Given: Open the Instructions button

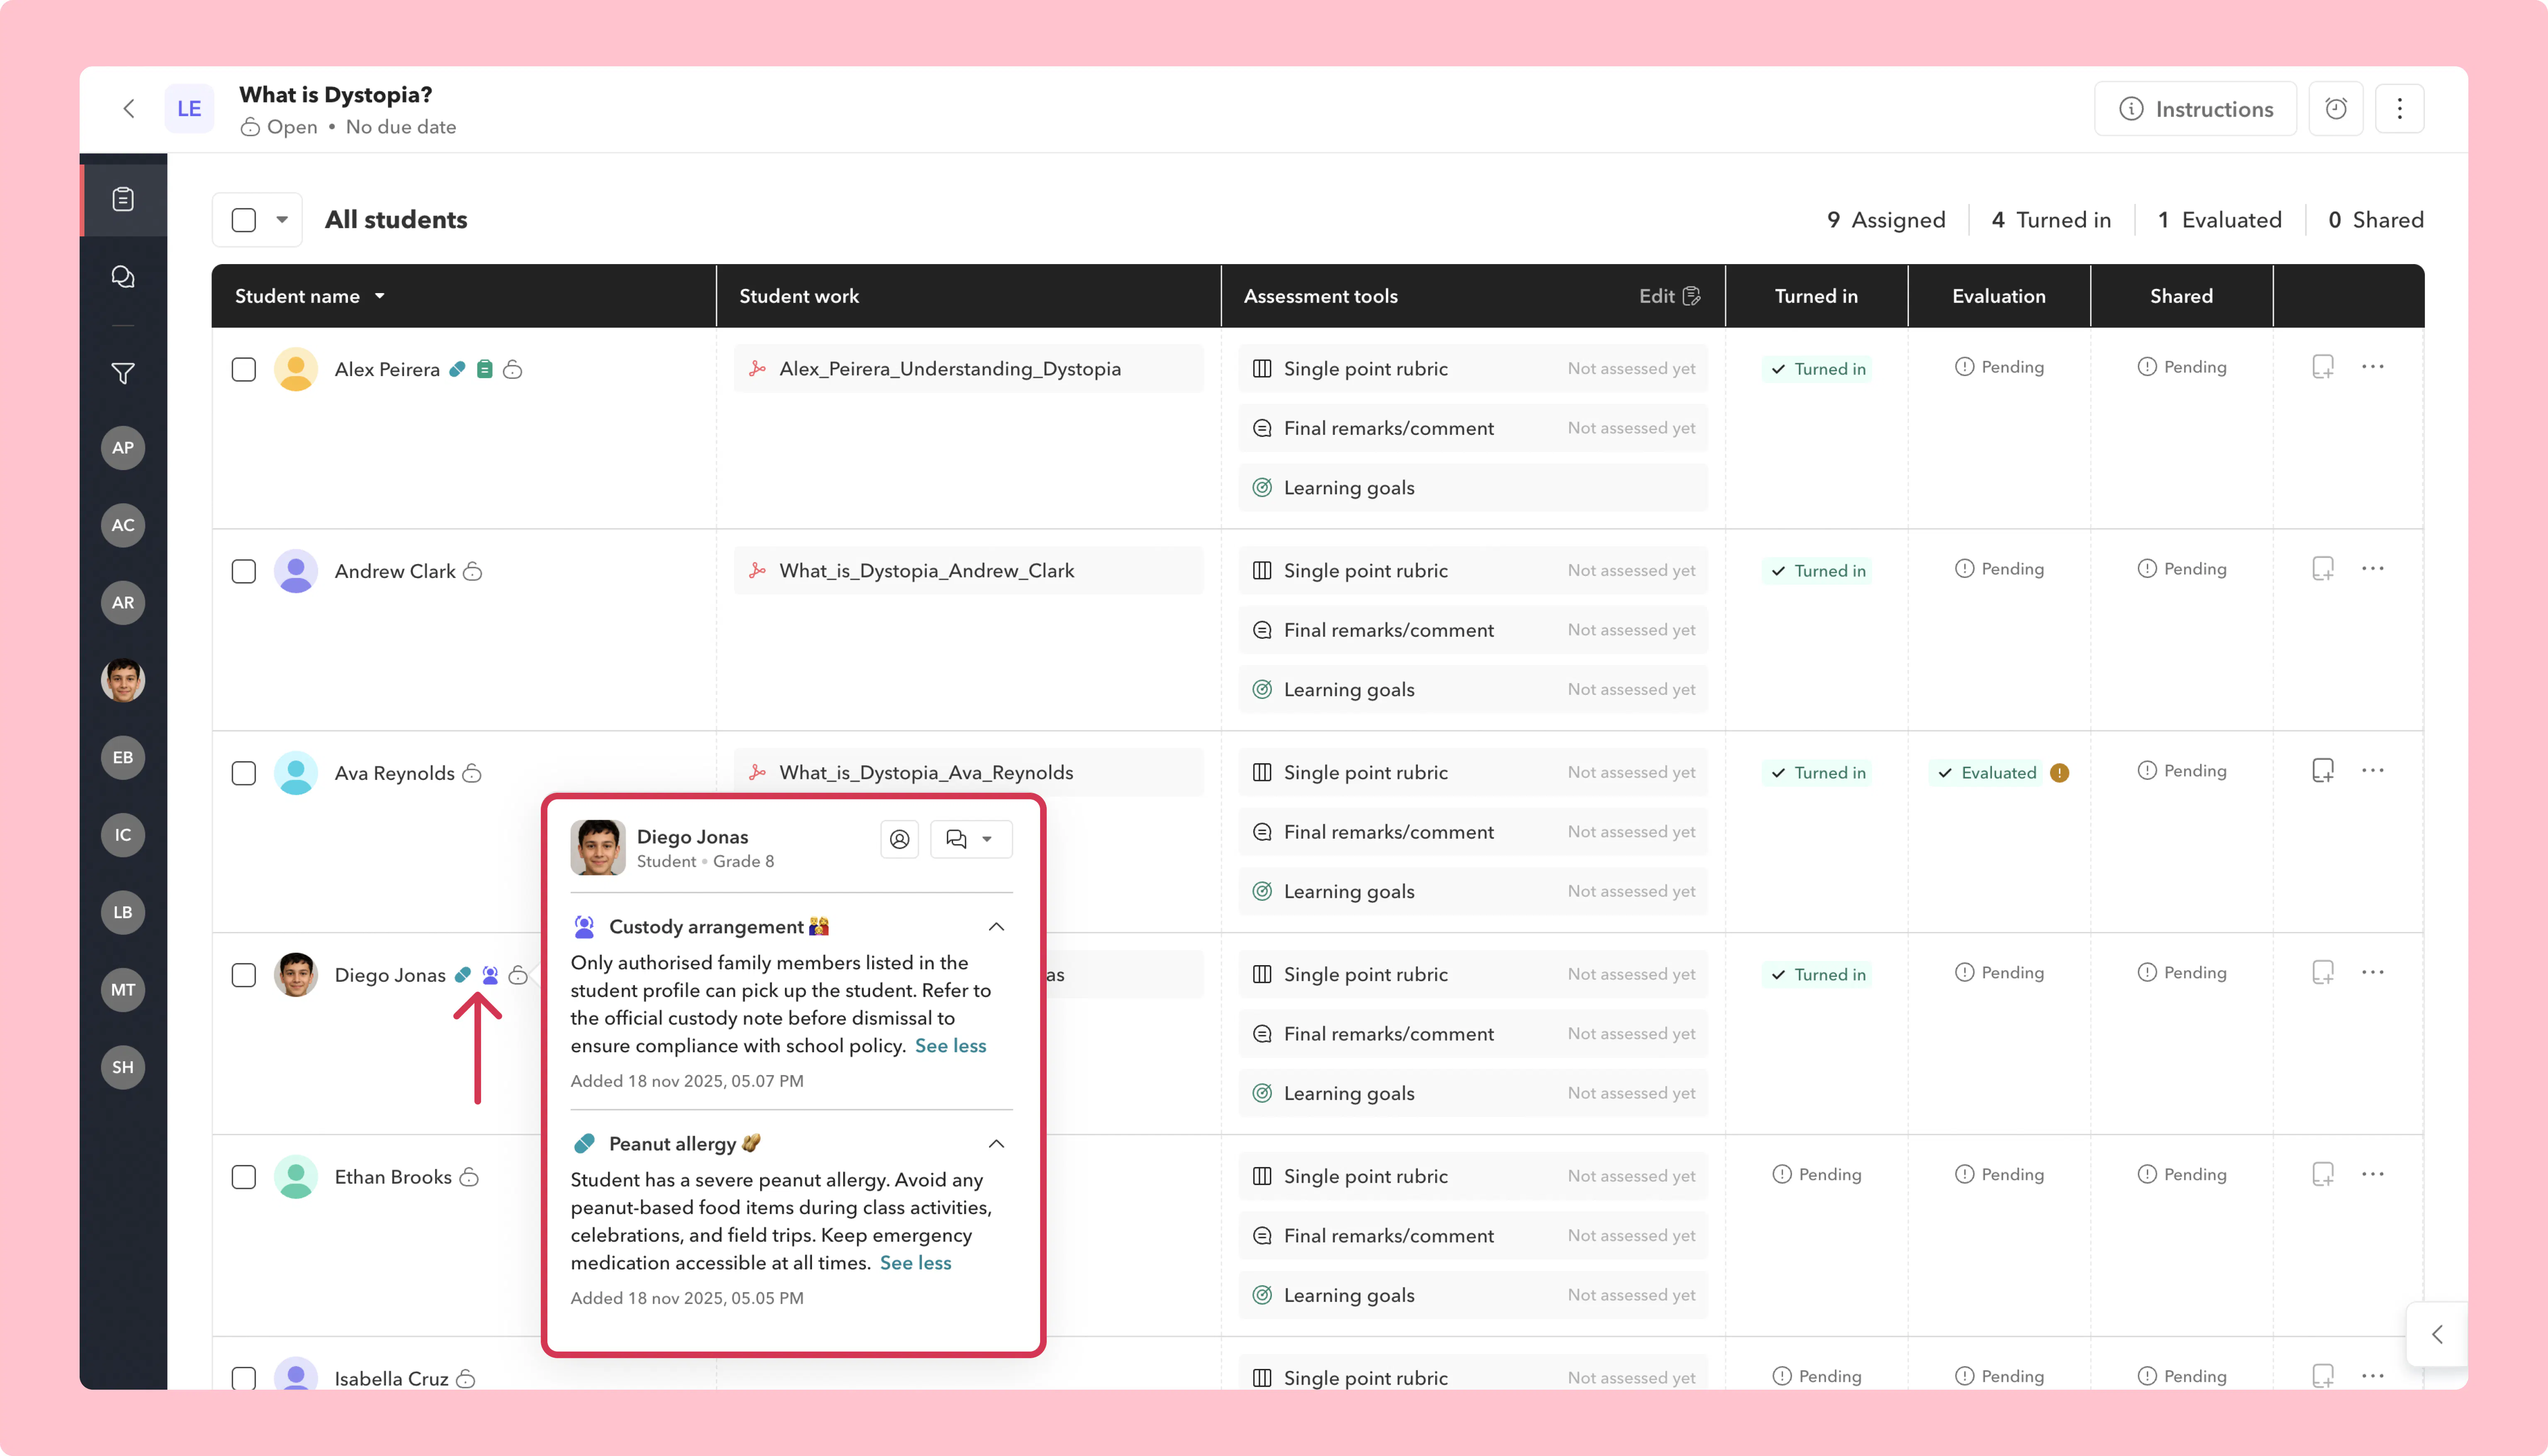Looking at the screenshot, I should tap(2195, 109).
